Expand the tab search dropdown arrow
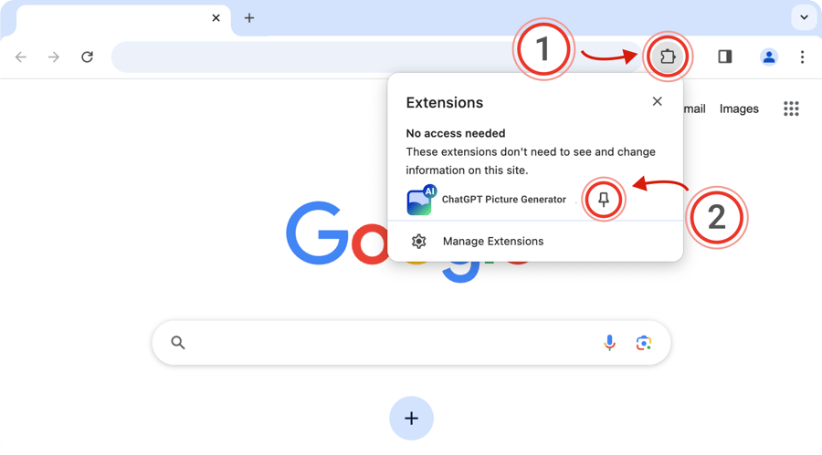 (804, 17)
